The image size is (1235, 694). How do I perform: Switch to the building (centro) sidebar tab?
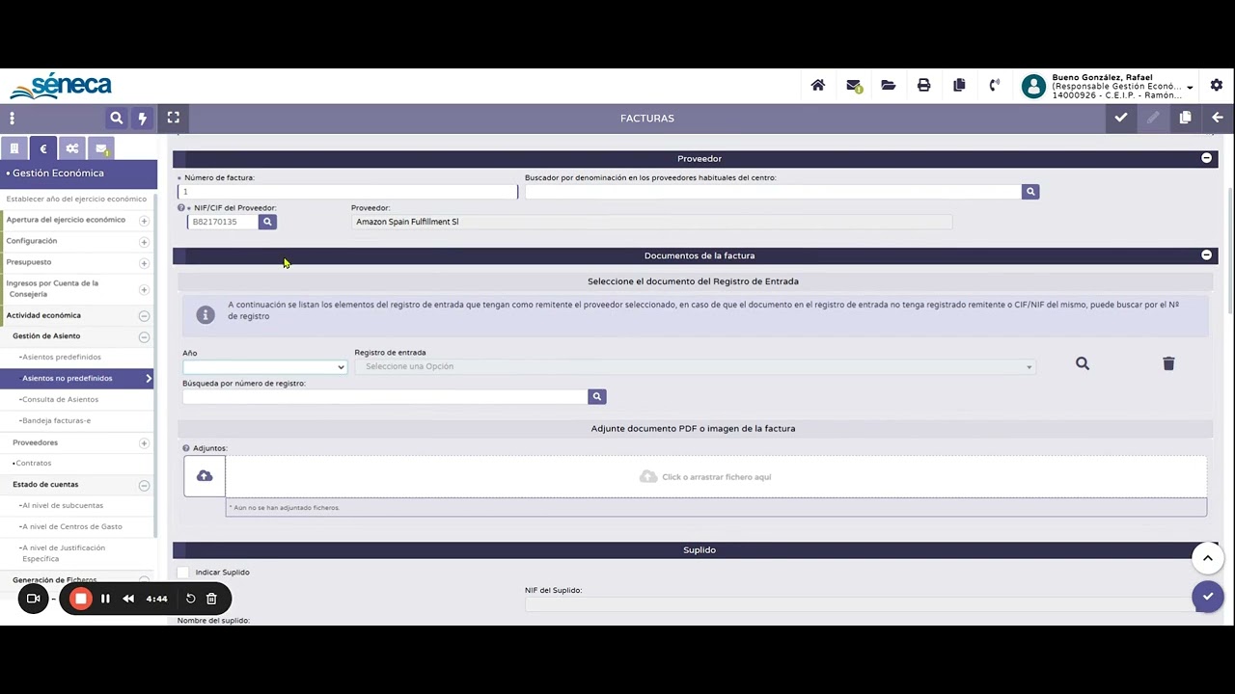coord(14,148)
